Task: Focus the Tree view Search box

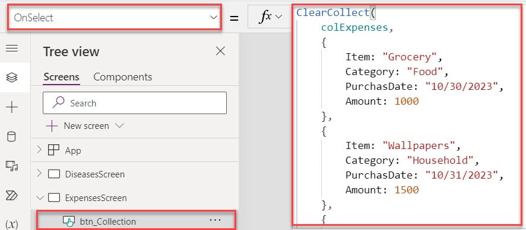Action: (135, 103)
